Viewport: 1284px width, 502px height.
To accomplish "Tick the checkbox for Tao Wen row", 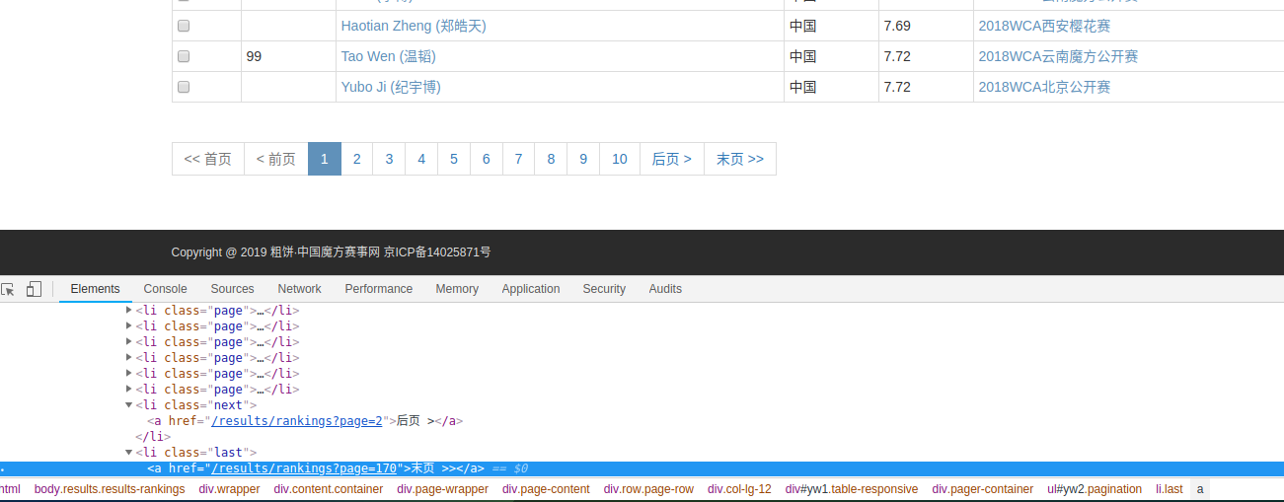I will [184, 56].
